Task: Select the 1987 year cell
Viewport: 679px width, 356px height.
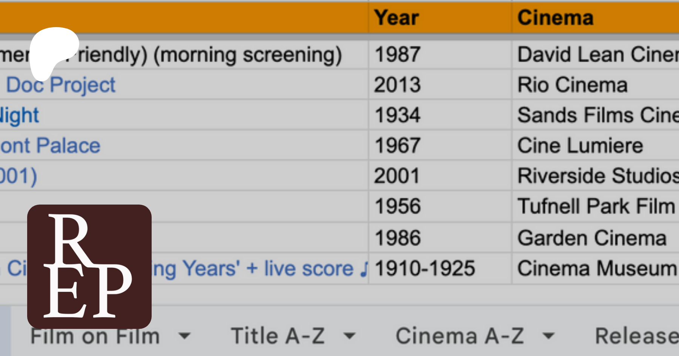Action: click(x=397, y=55)
